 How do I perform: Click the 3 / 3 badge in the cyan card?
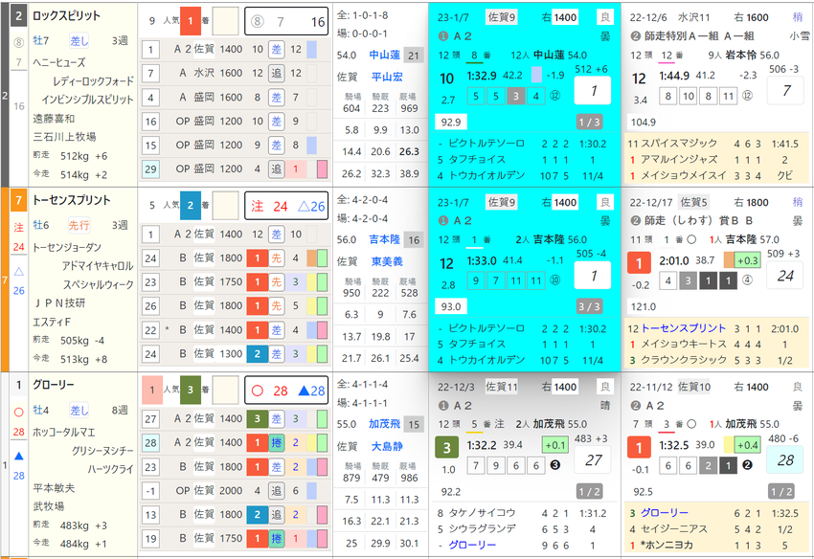pos(589,306)
